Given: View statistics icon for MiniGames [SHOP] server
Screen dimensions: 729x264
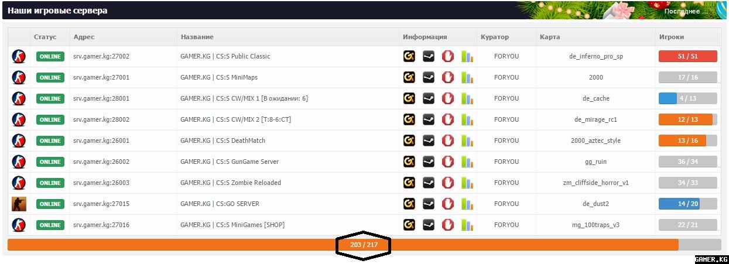Looking at the screenshot, I should pos(467,225).
